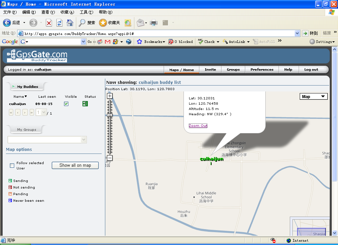Click the Zoom Out link in info bubble

(x=198, y=126)
